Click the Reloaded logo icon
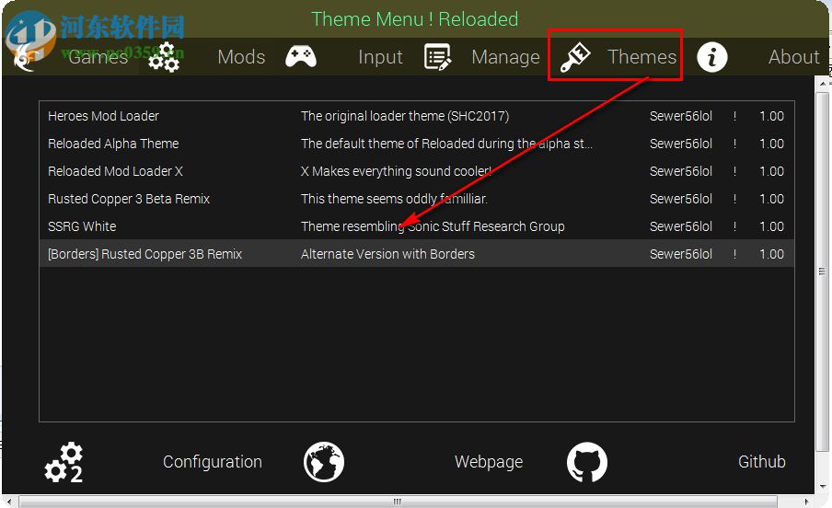Viewport: 832px width, 508px height. pyautogui.click(x=25, y=57)
